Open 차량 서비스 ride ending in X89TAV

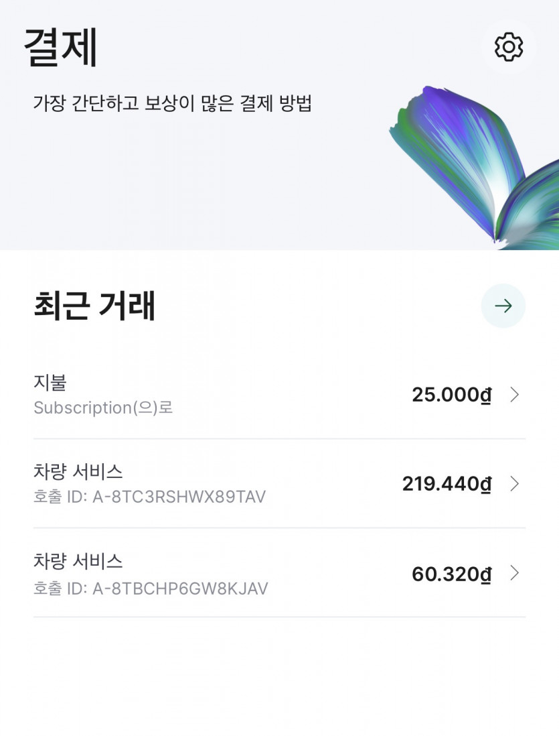pyautogui.click(x=78, y=471)
